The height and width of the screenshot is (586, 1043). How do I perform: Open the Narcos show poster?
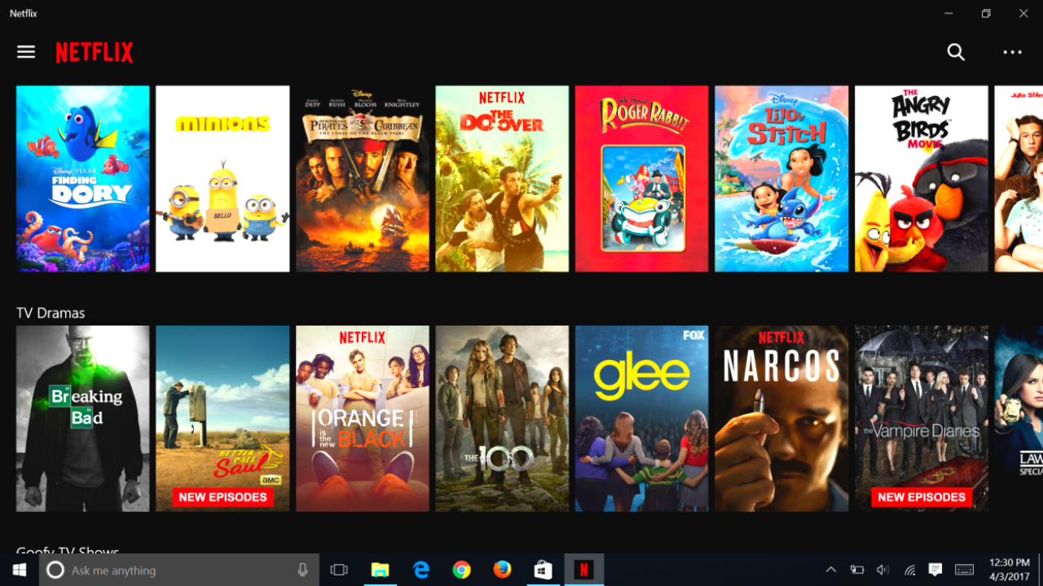click(x=781, y=418)
